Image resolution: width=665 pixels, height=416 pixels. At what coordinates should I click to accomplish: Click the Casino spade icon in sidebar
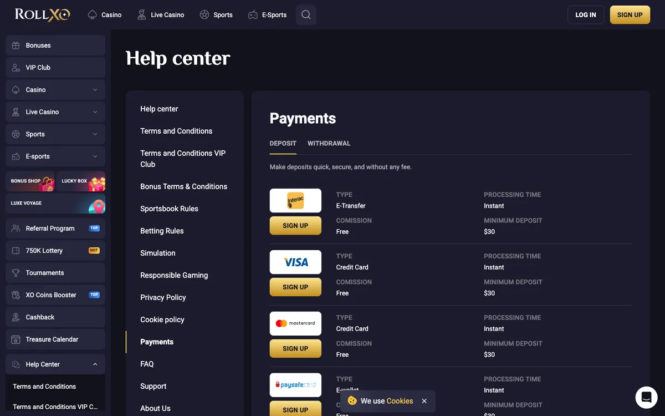[16, 90]
